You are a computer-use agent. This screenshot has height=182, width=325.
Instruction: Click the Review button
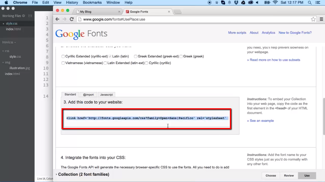[x=289, y=175]
